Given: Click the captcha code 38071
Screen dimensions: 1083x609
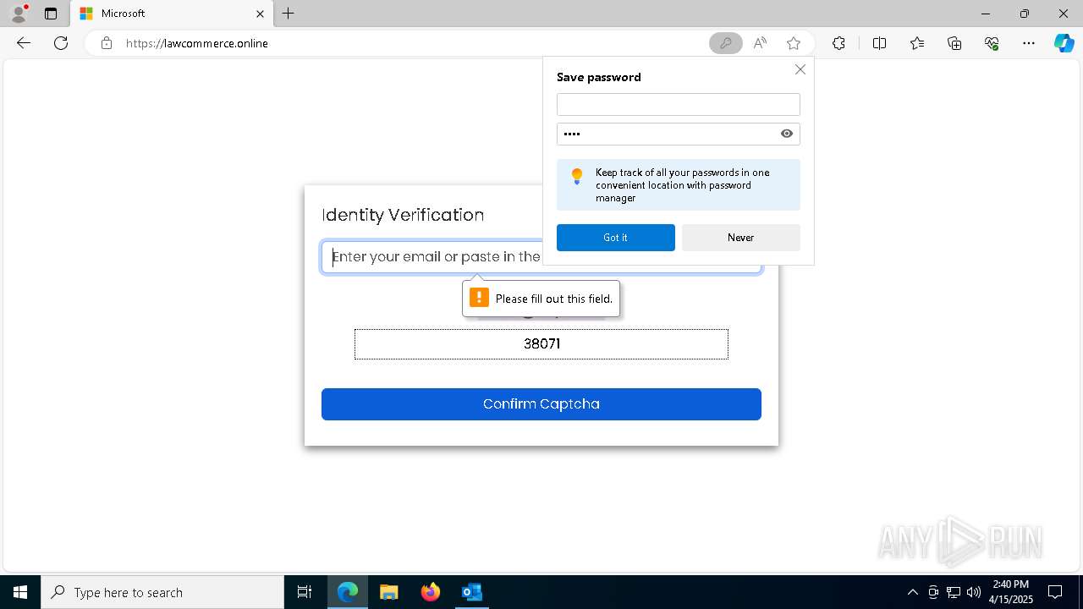Looking at the screenshot, I should pyautogui.click(x=541, y=344).
